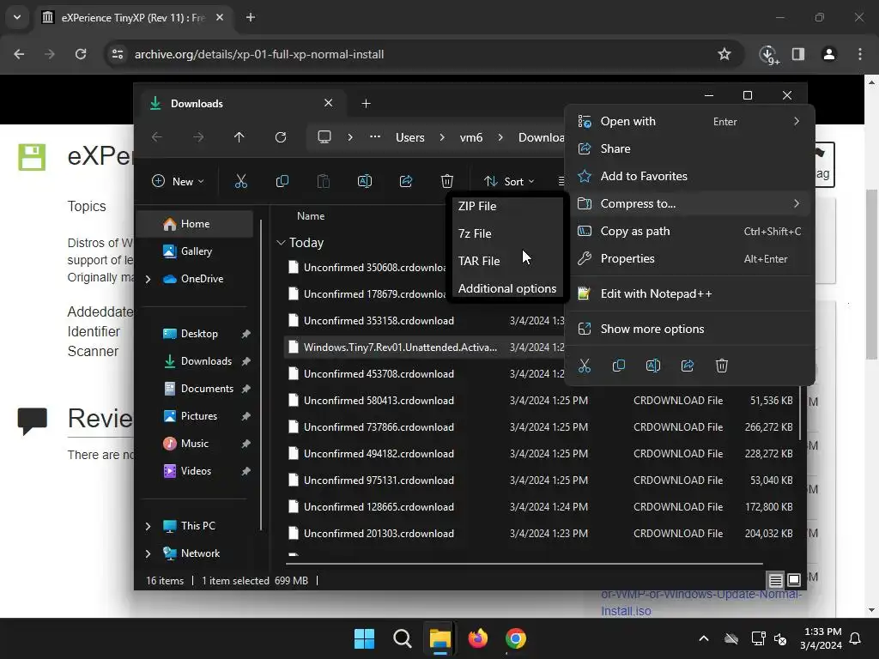Choose Open with in context menu
879x659 pixels.
click(x=689, y=122)
